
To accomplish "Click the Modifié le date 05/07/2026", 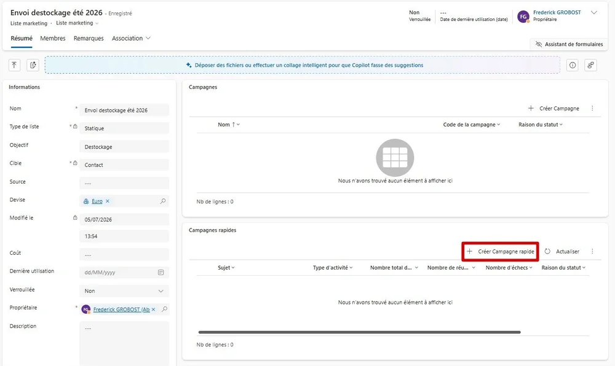I will (124, 220).
